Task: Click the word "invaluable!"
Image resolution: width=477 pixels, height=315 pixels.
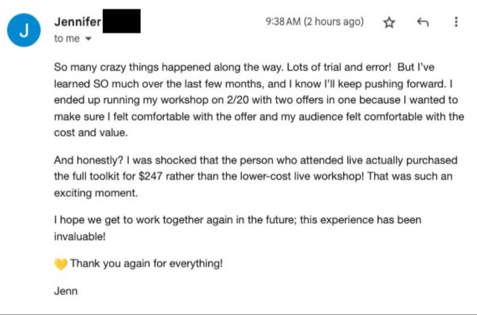Action: (x=79, y=237)
